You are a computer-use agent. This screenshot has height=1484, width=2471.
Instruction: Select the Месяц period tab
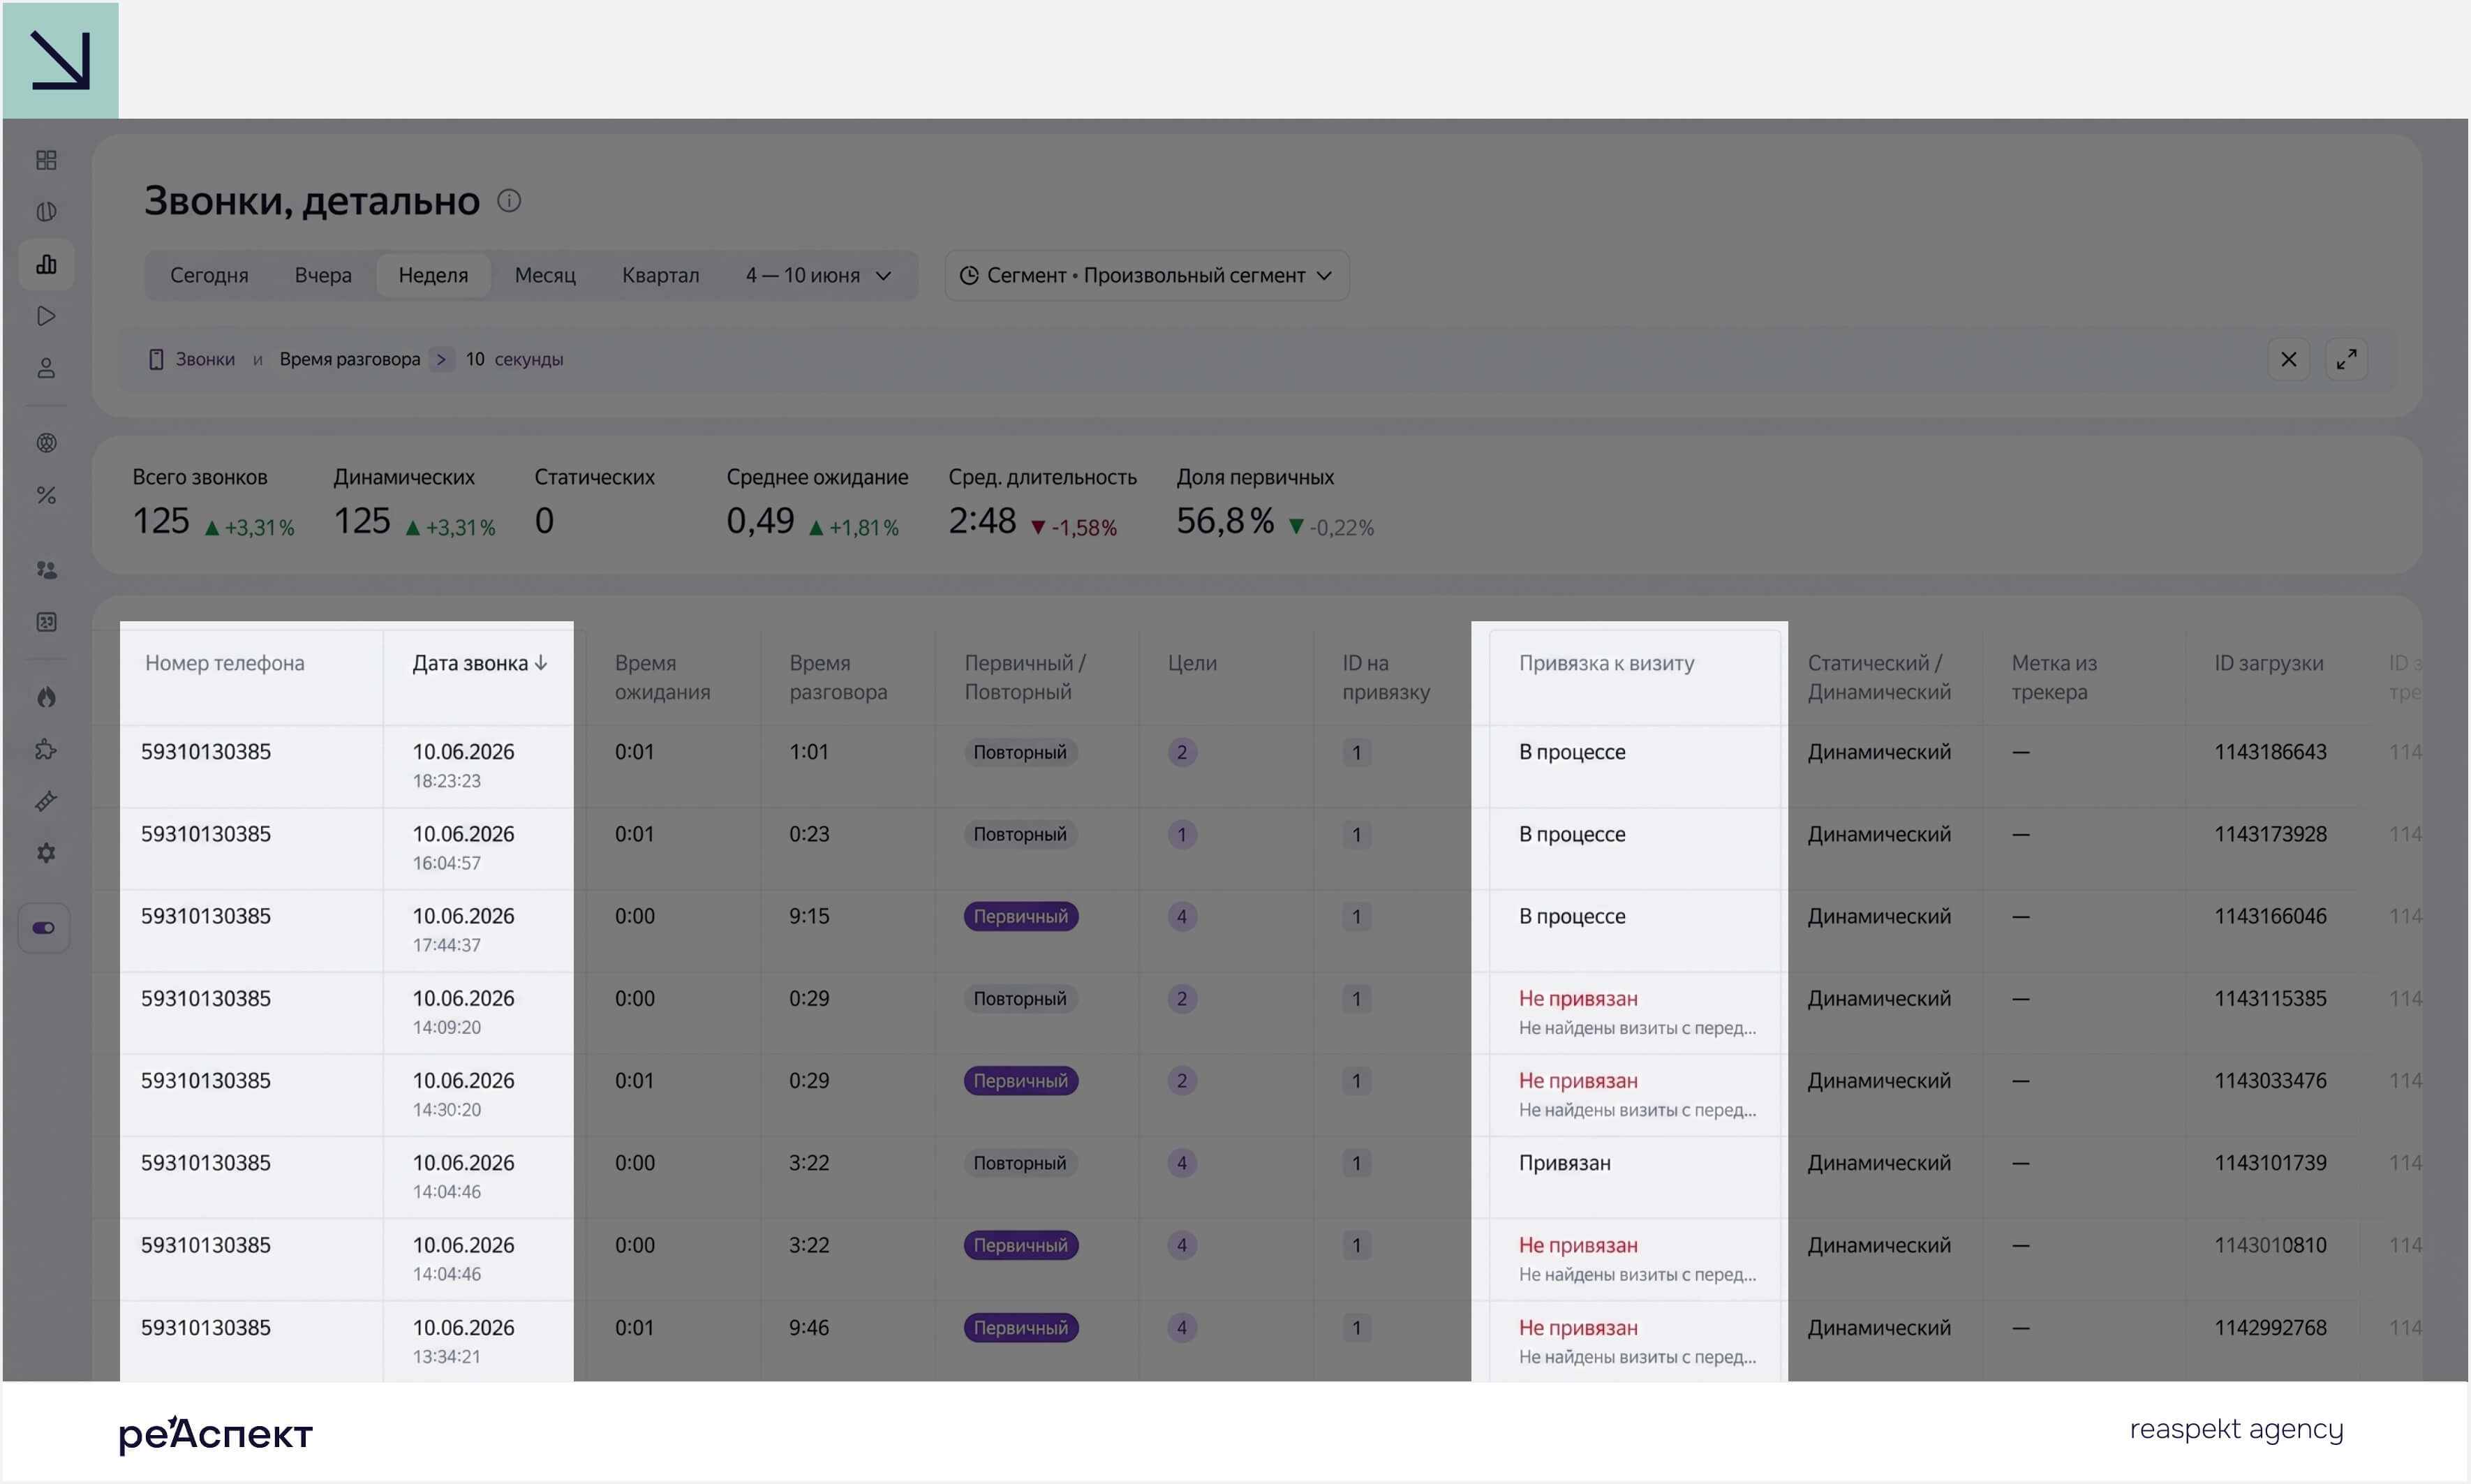(x=545, y=275)
